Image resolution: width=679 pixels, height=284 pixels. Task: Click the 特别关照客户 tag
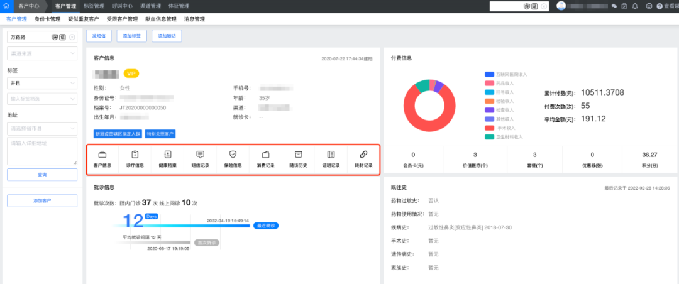pos(160,134)
